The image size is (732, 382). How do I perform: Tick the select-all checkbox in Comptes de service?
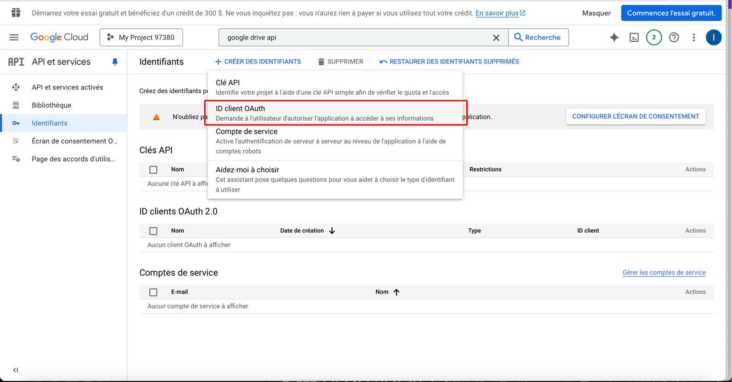153,292
